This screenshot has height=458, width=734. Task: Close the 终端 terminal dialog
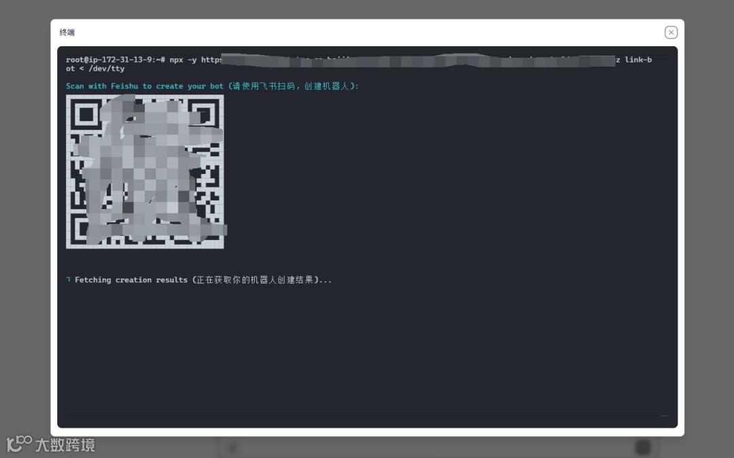[x=671, y=33]
